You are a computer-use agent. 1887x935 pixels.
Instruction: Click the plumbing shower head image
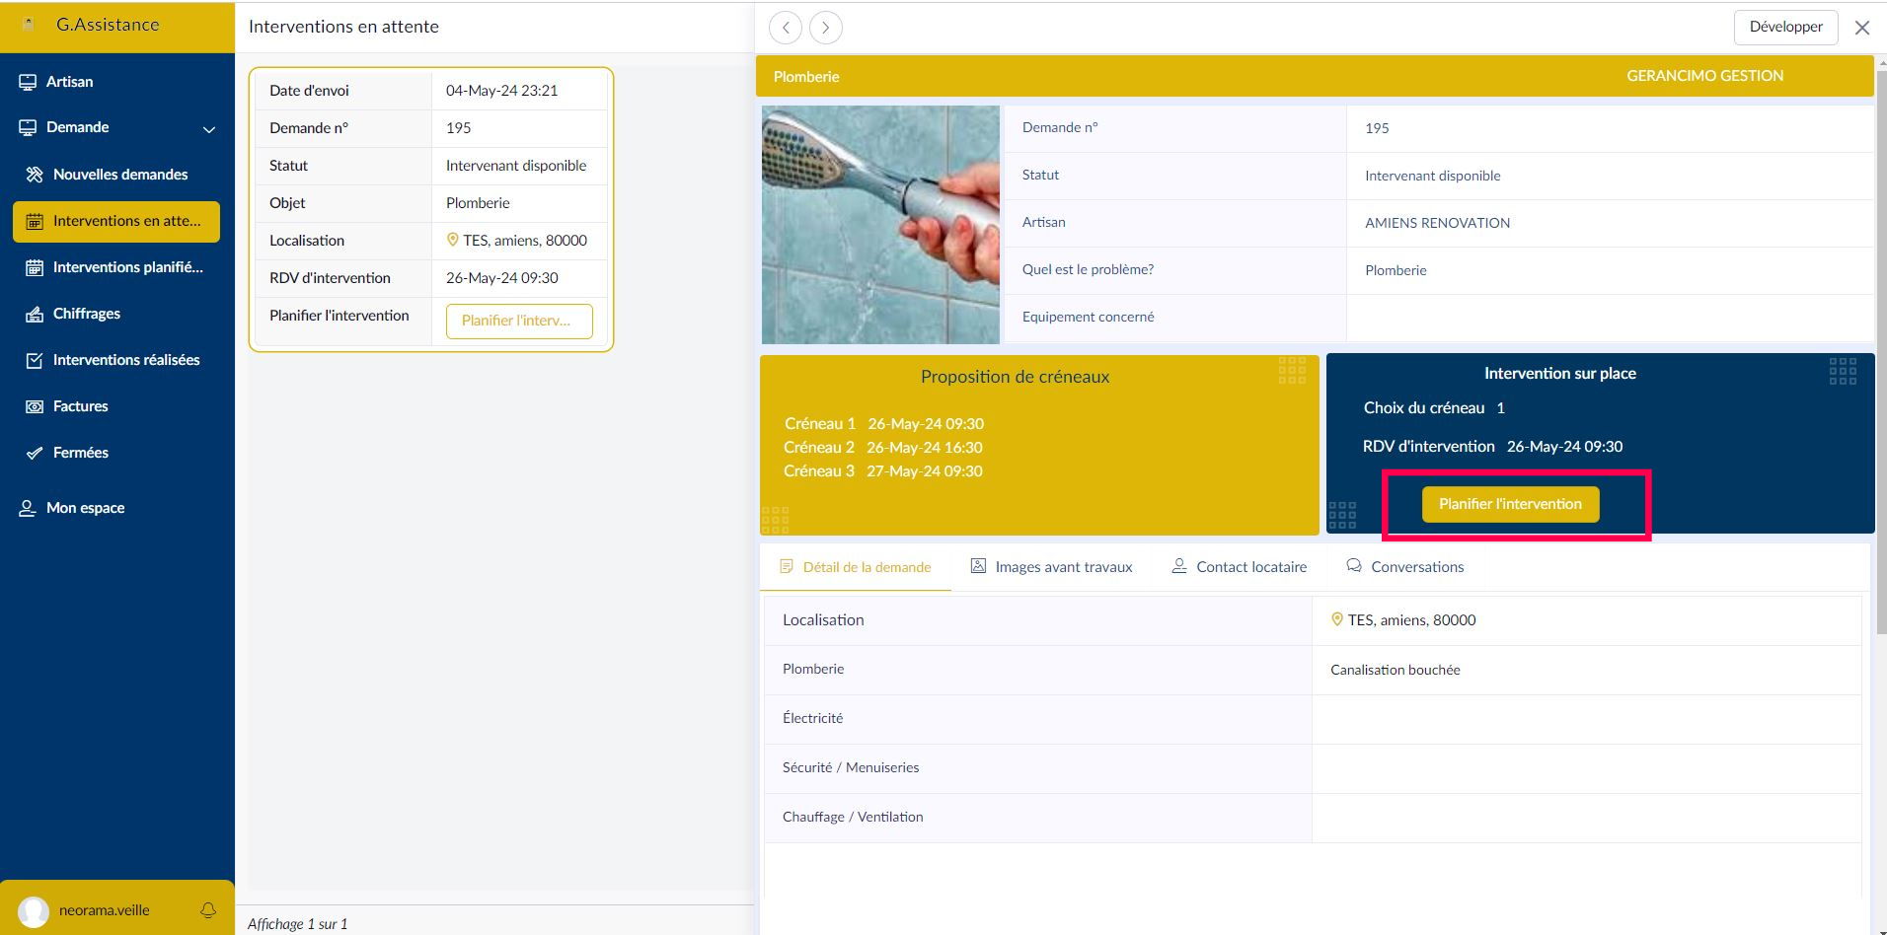(x=880, y=225)
